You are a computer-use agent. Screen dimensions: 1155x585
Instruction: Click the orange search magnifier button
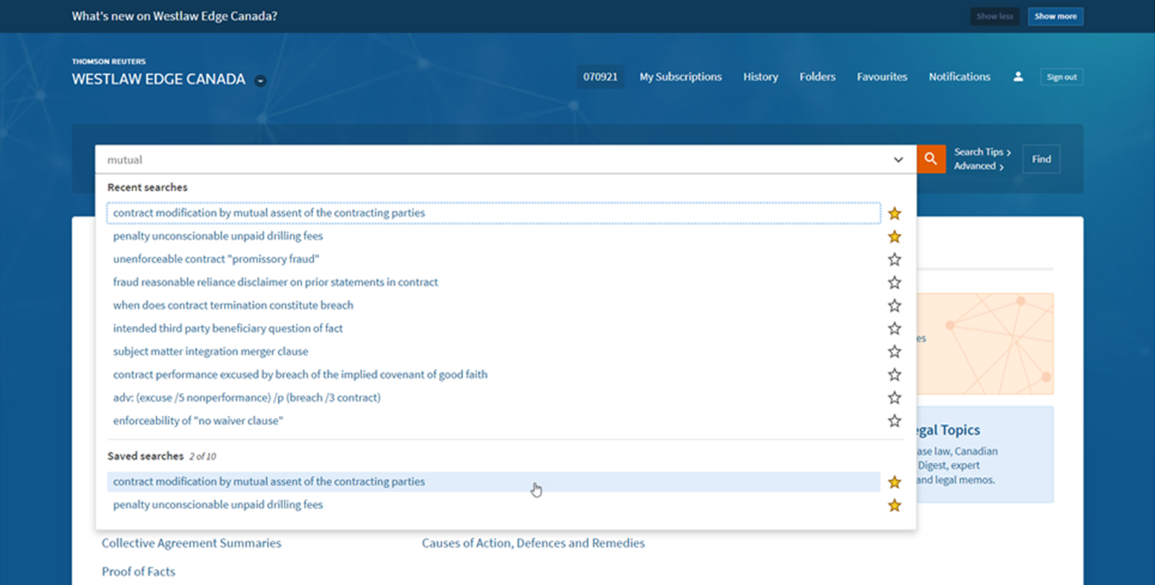(930, 159)
